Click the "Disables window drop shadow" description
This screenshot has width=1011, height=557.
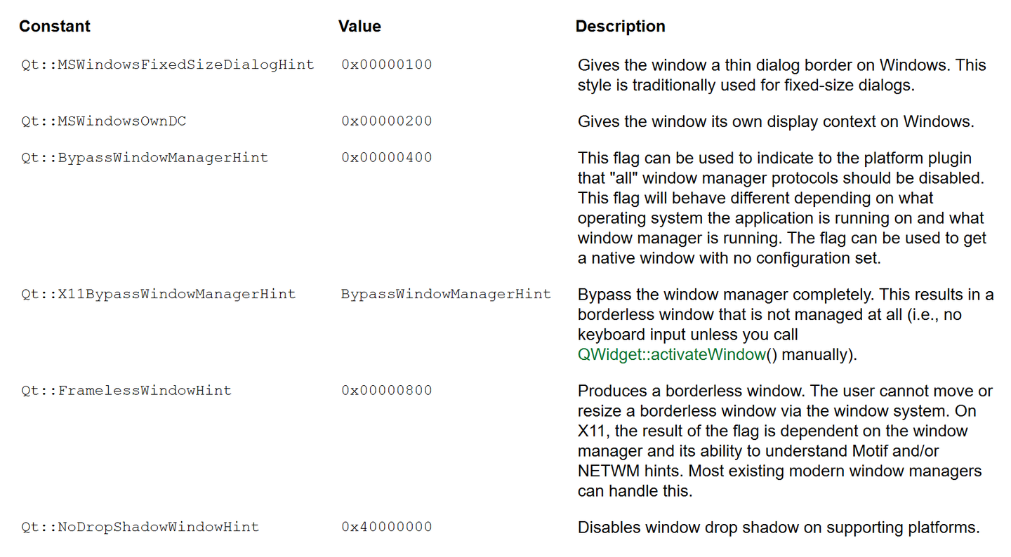tap(779, 528)
